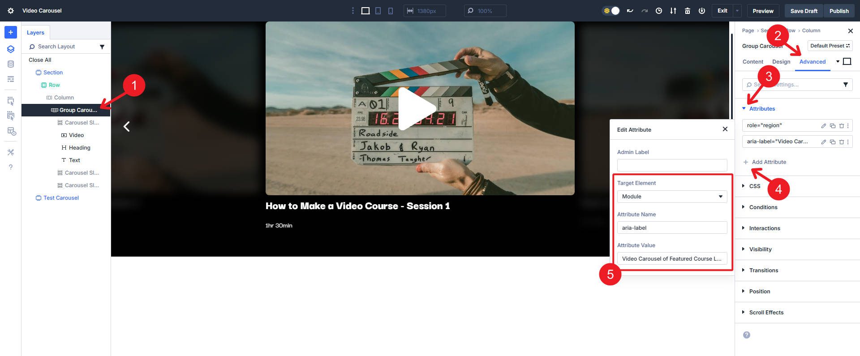The image size is (860, 356).
Task: Click Close All in layers panel
Action: click(x=40, y=60)
